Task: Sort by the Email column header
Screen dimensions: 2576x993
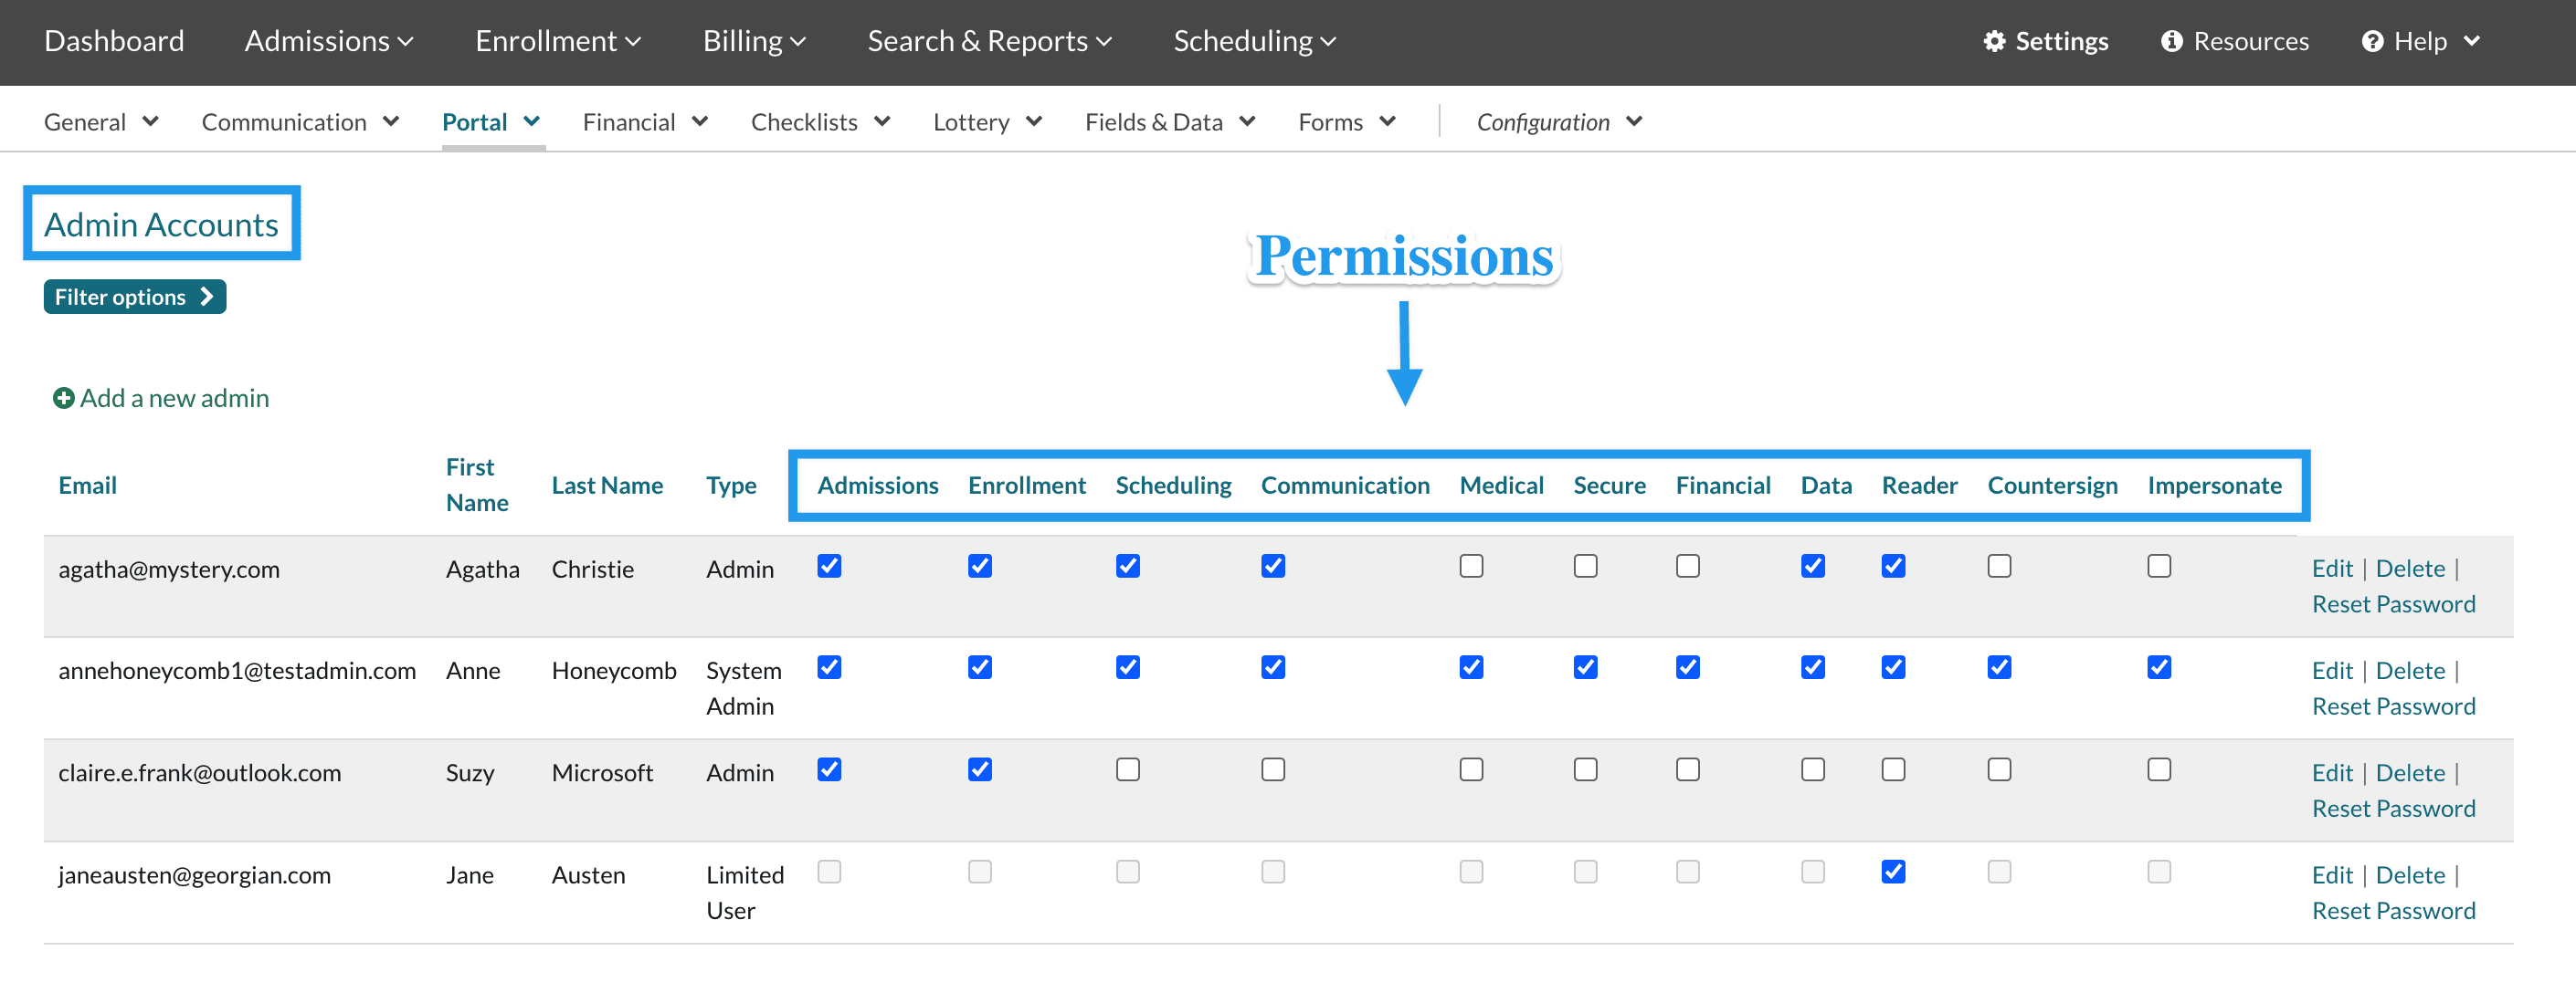Action: (87, 486)
